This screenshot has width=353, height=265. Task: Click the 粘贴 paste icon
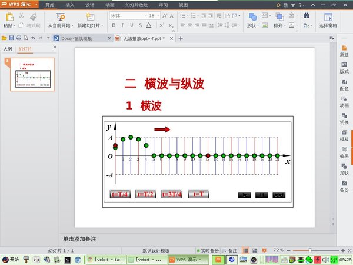[8, 18]
